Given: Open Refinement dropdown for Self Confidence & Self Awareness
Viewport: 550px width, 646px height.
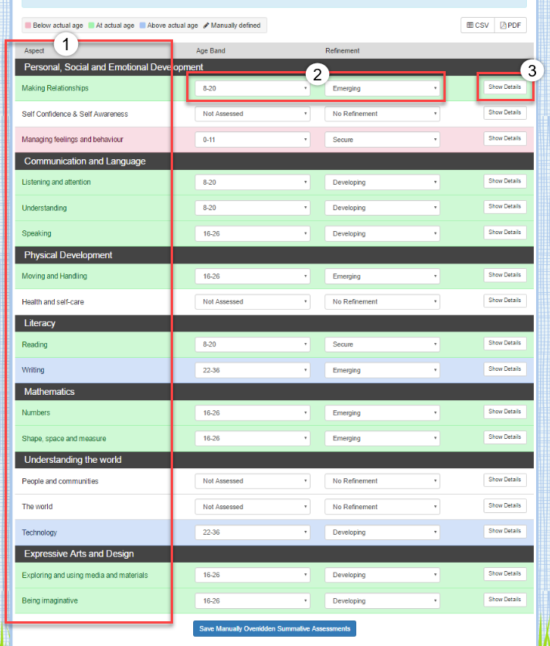Looking at the screenshot, I should (x=382, y=114).
